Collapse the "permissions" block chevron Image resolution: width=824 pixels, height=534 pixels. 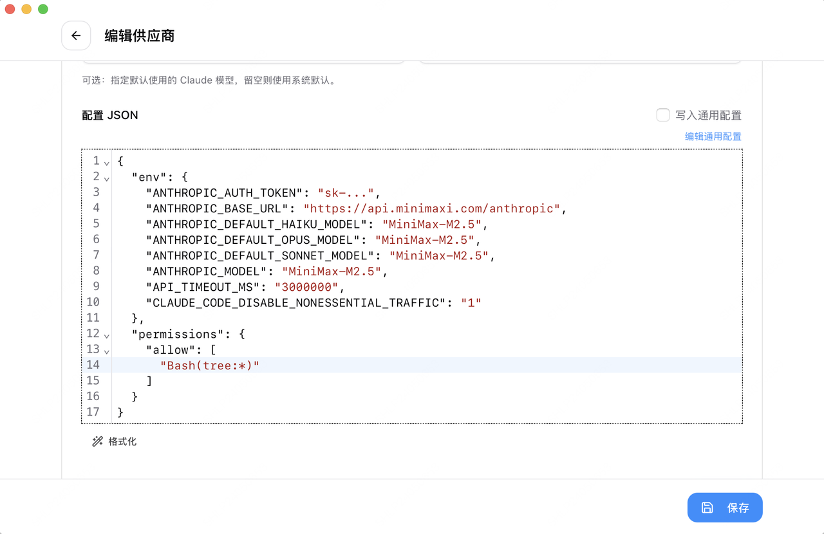[x=107, y=335]
